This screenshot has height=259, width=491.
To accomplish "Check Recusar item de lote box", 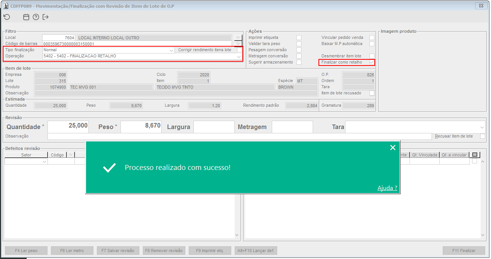I will point(483,136).
